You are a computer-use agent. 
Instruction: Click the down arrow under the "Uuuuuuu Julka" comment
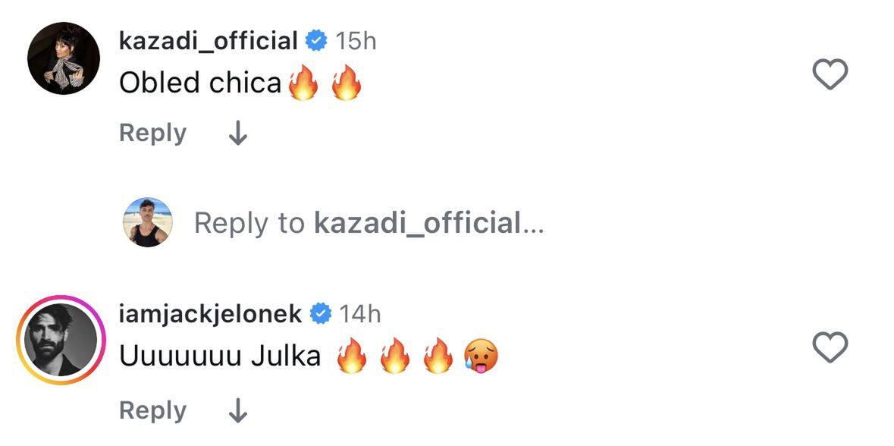pyautogui.click(x=238, y=411)
